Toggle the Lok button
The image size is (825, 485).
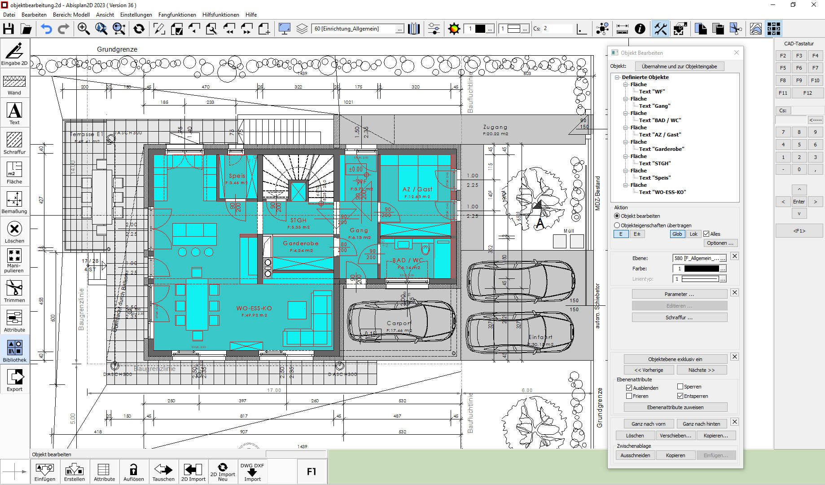pos(693,234)
